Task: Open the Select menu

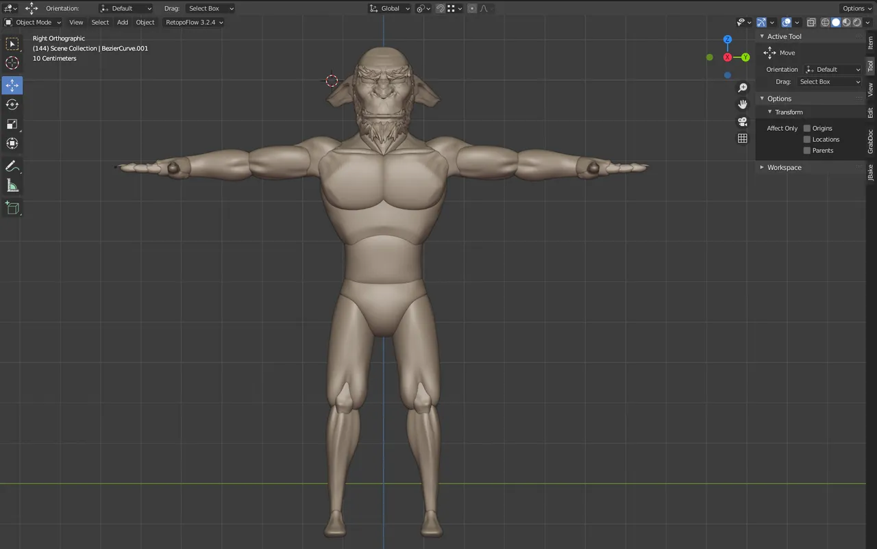Action: point(100,23)
